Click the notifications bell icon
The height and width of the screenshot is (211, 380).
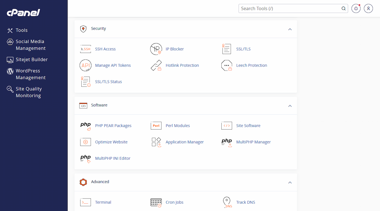pyautogui.click(x=356, y=8)
